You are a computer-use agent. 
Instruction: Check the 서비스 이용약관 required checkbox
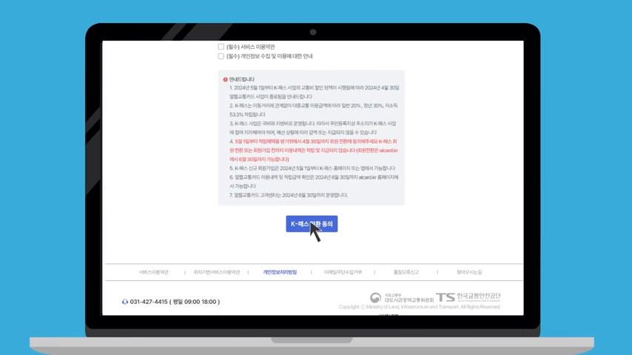(x=221, y=47)
